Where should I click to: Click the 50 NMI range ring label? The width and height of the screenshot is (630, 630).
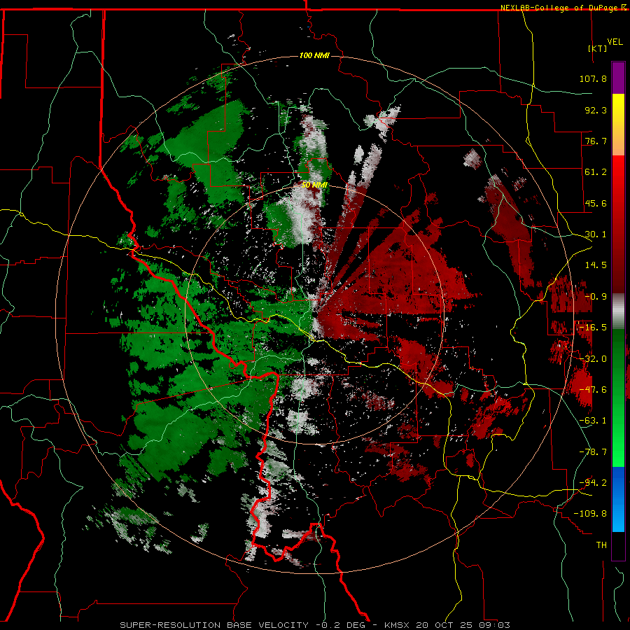pyautogui.click(x=314, y=185)
